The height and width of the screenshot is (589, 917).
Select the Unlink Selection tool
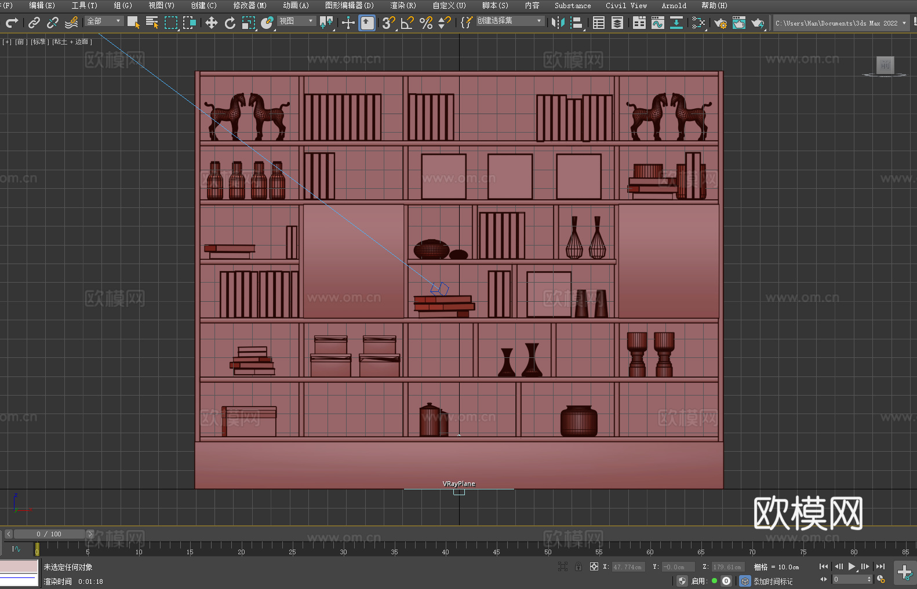(x=53, y=23)
